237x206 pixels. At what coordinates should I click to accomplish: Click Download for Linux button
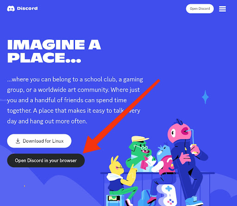coord(39,141)
